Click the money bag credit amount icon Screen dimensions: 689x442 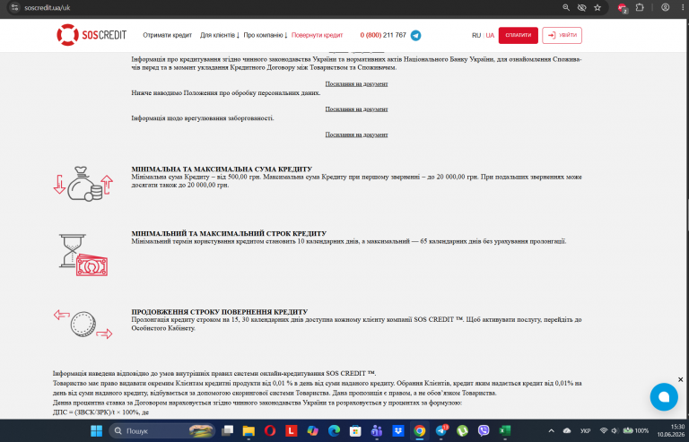(x=83, y=184)
